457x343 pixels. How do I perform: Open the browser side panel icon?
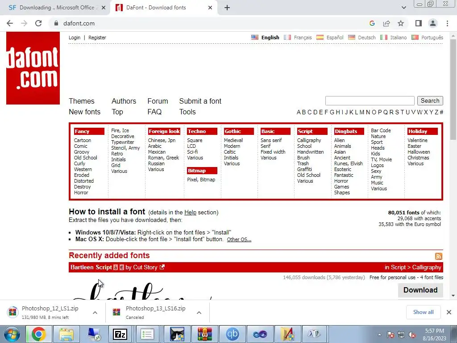click(419, 23)
